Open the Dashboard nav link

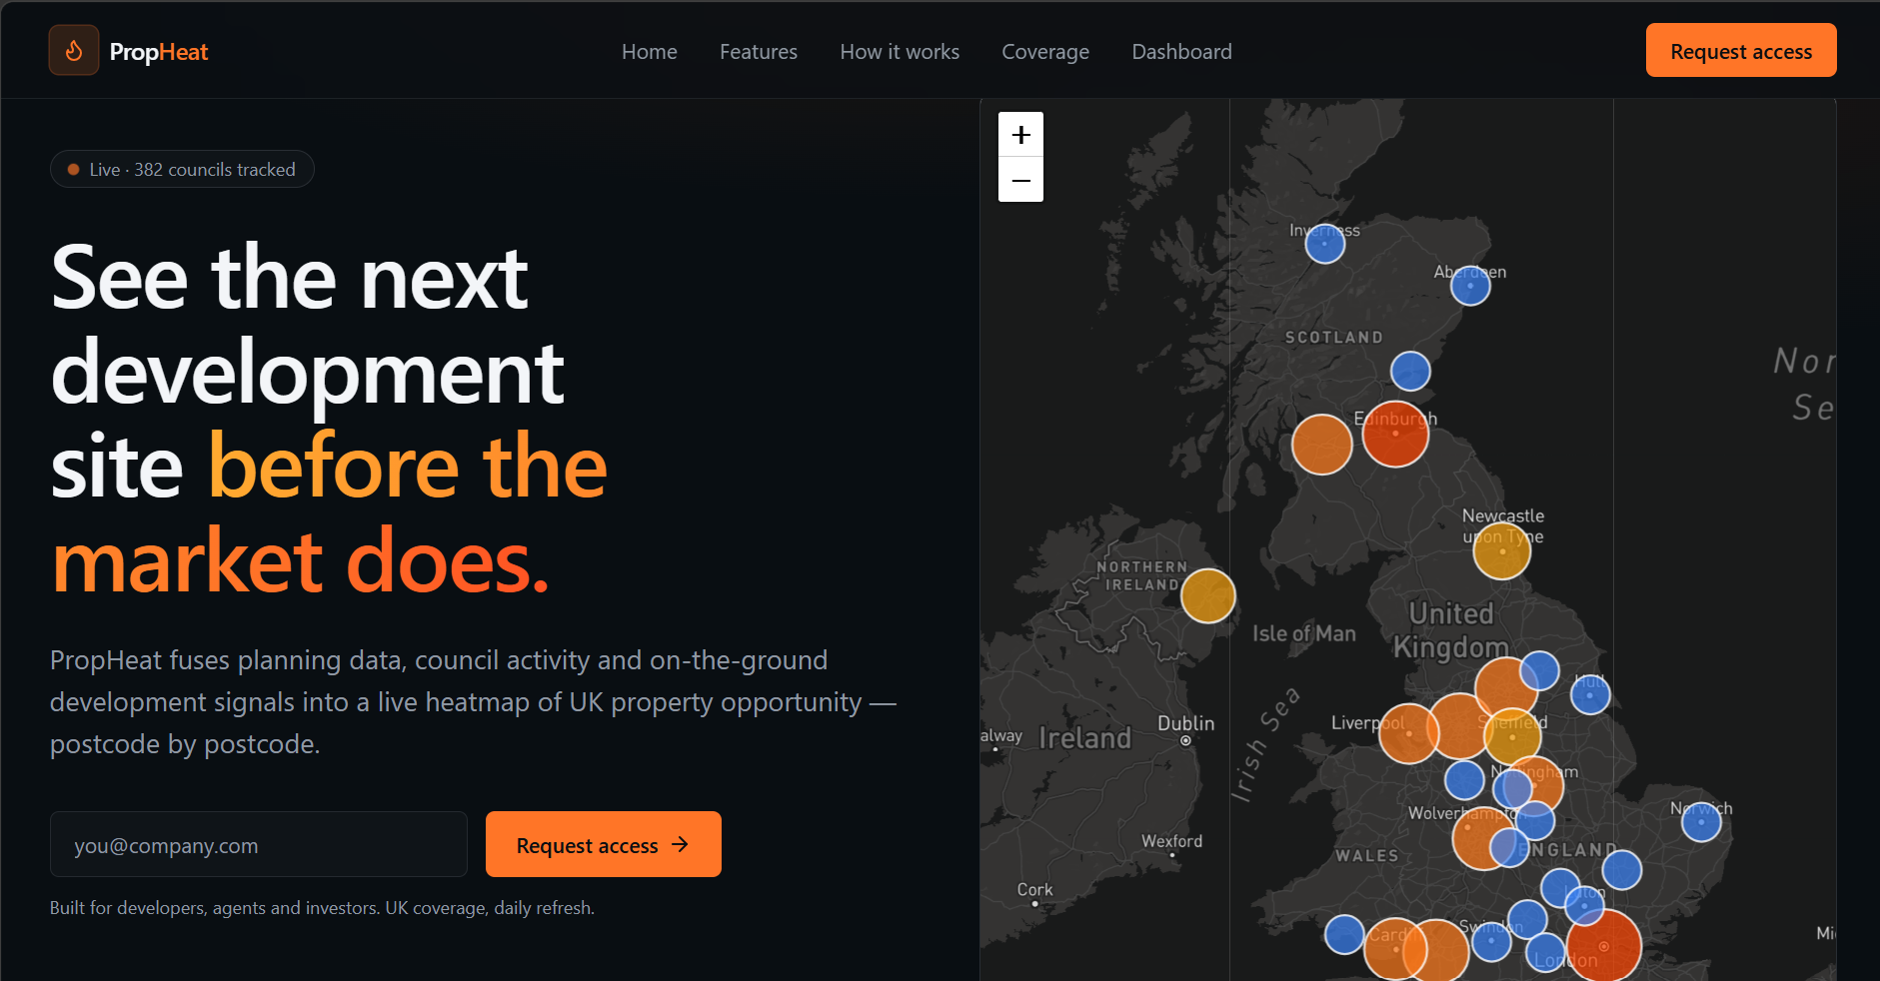pos(1181,52)
